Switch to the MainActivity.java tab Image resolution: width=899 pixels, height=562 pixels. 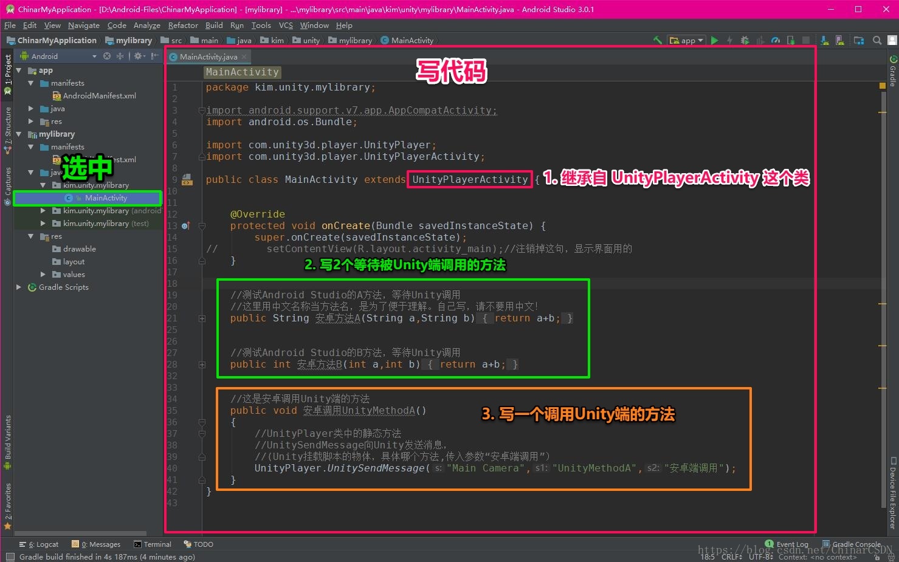[208, 57]
